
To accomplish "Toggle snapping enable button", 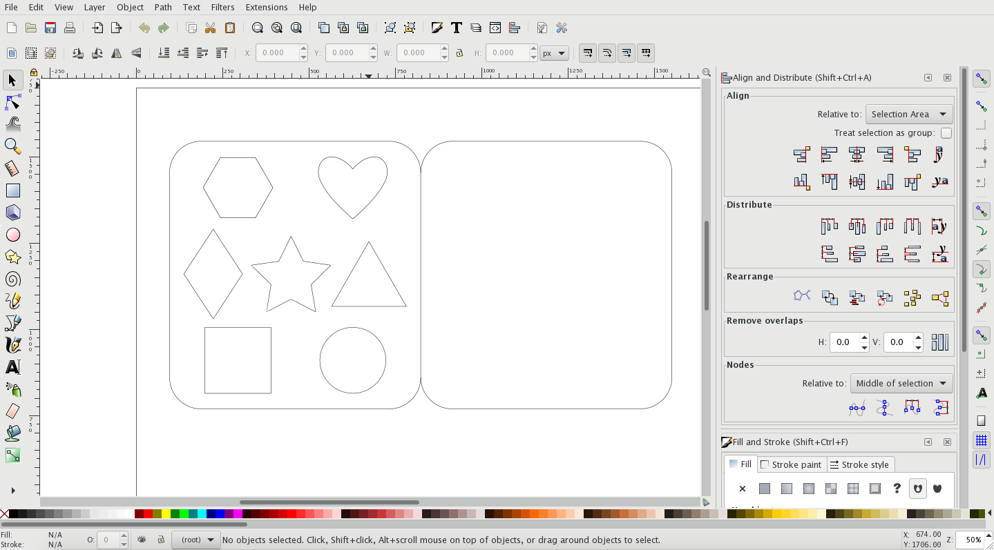I will pos(981,79).
